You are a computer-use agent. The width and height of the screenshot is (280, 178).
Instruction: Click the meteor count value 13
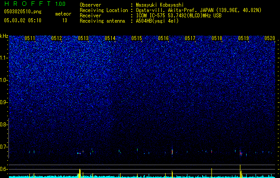pos(65,20)
